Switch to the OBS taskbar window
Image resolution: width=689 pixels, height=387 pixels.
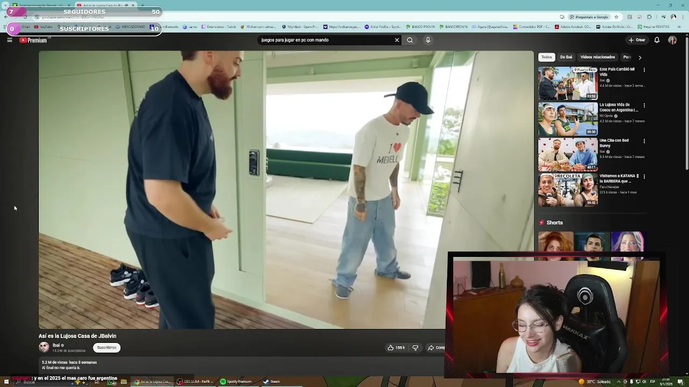pyautogui.click(x=195, y=382)
